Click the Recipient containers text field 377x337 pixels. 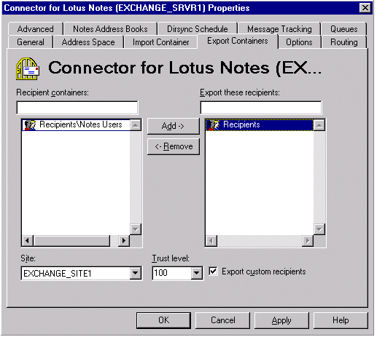click(77, 108)
